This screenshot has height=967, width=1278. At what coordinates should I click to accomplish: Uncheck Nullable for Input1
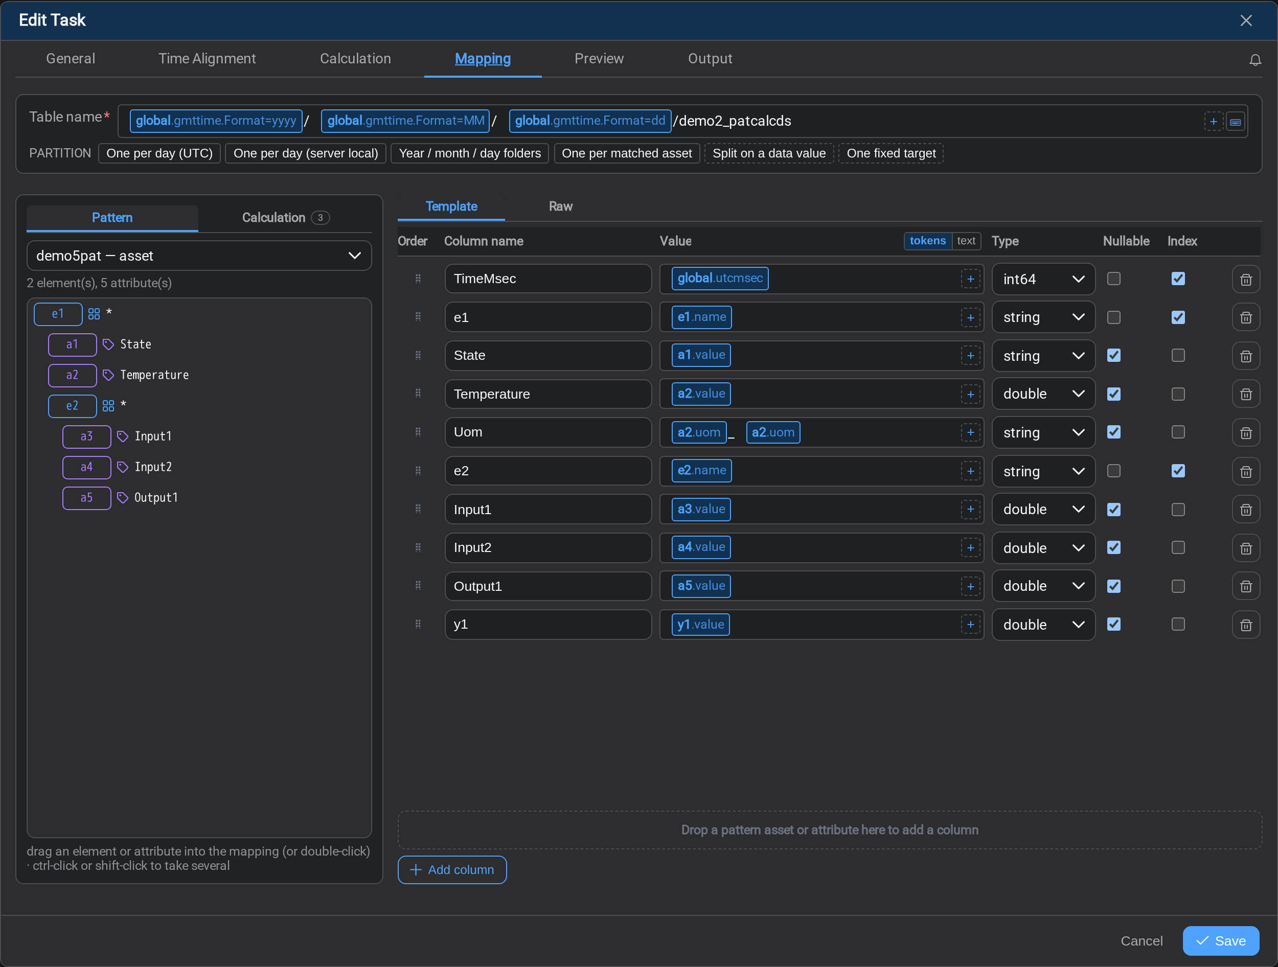pos(1113,510)
